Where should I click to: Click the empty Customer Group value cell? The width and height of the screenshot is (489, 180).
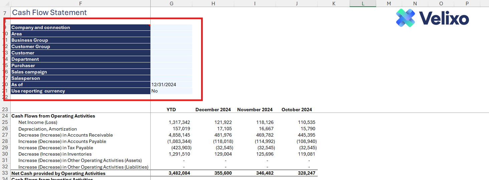(171, 46)
